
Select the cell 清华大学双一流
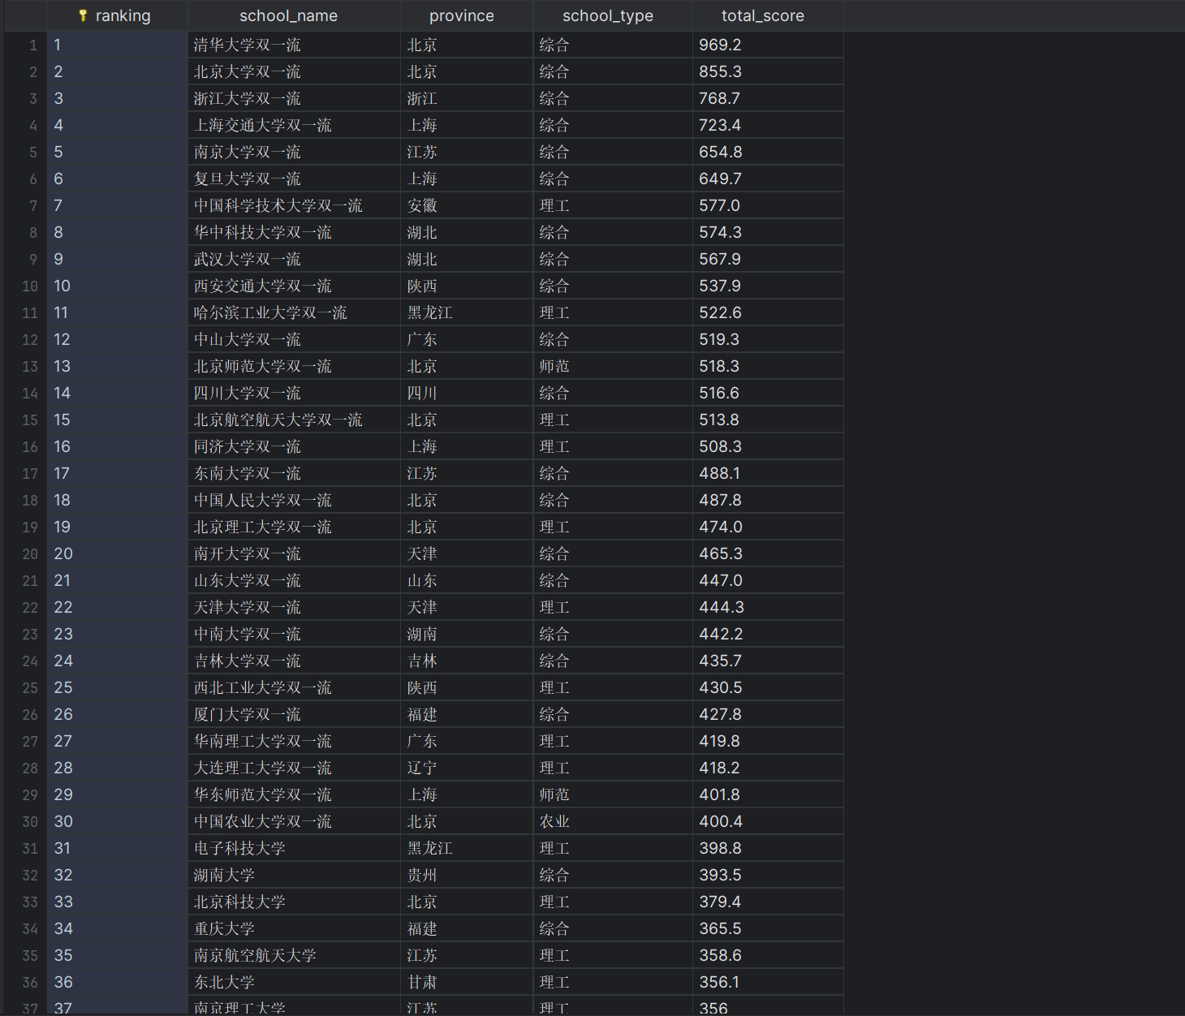click(294, 45)
